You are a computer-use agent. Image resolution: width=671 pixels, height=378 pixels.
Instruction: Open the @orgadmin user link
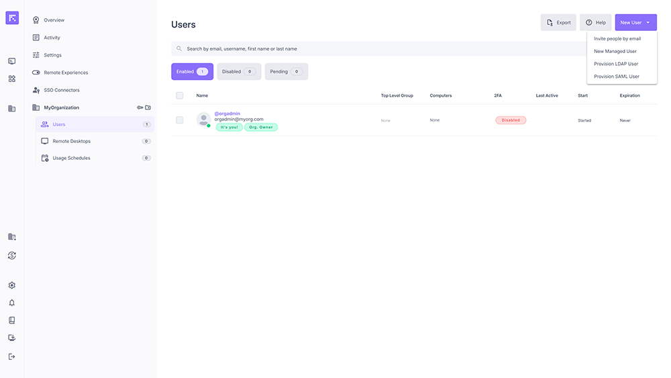coord(227,113)
